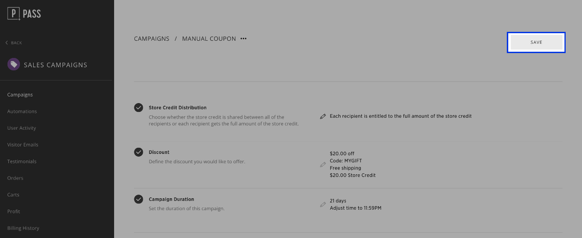The height and width of the screenshot is (238, 582).
Task: Save the manual coupon campaign
Action: pos(536,42)
